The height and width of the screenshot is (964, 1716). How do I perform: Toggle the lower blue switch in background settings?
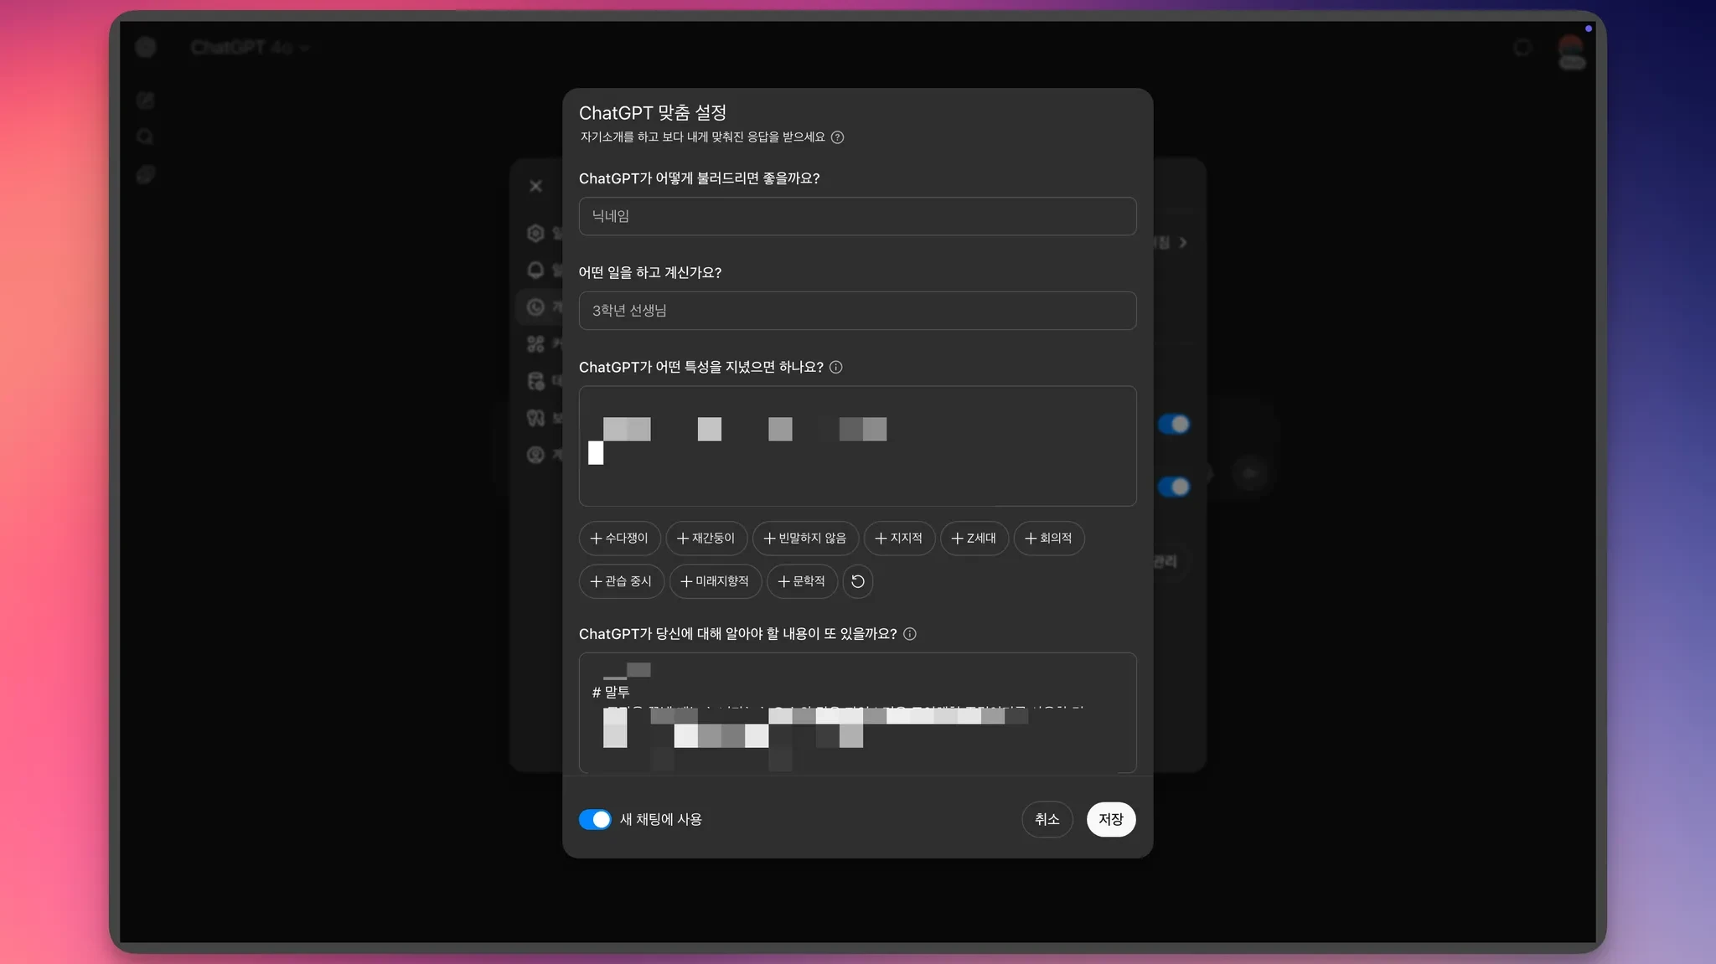click(1174, 487)
